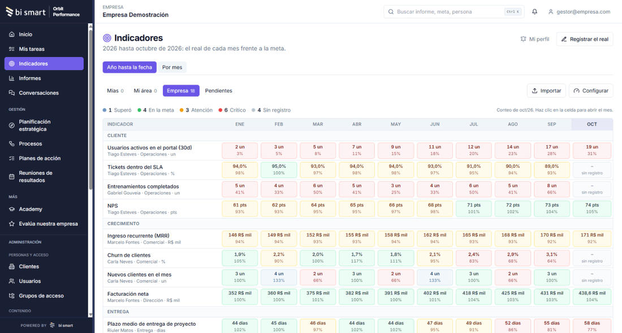Filter by the En la meta legend
Image resolution: width=622 pixels, height=333 pixels.
pyautogui.click(x=155, y=110)
